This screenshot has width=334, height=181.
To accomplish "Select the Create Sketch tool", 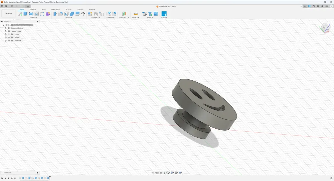I will [20, 14].
